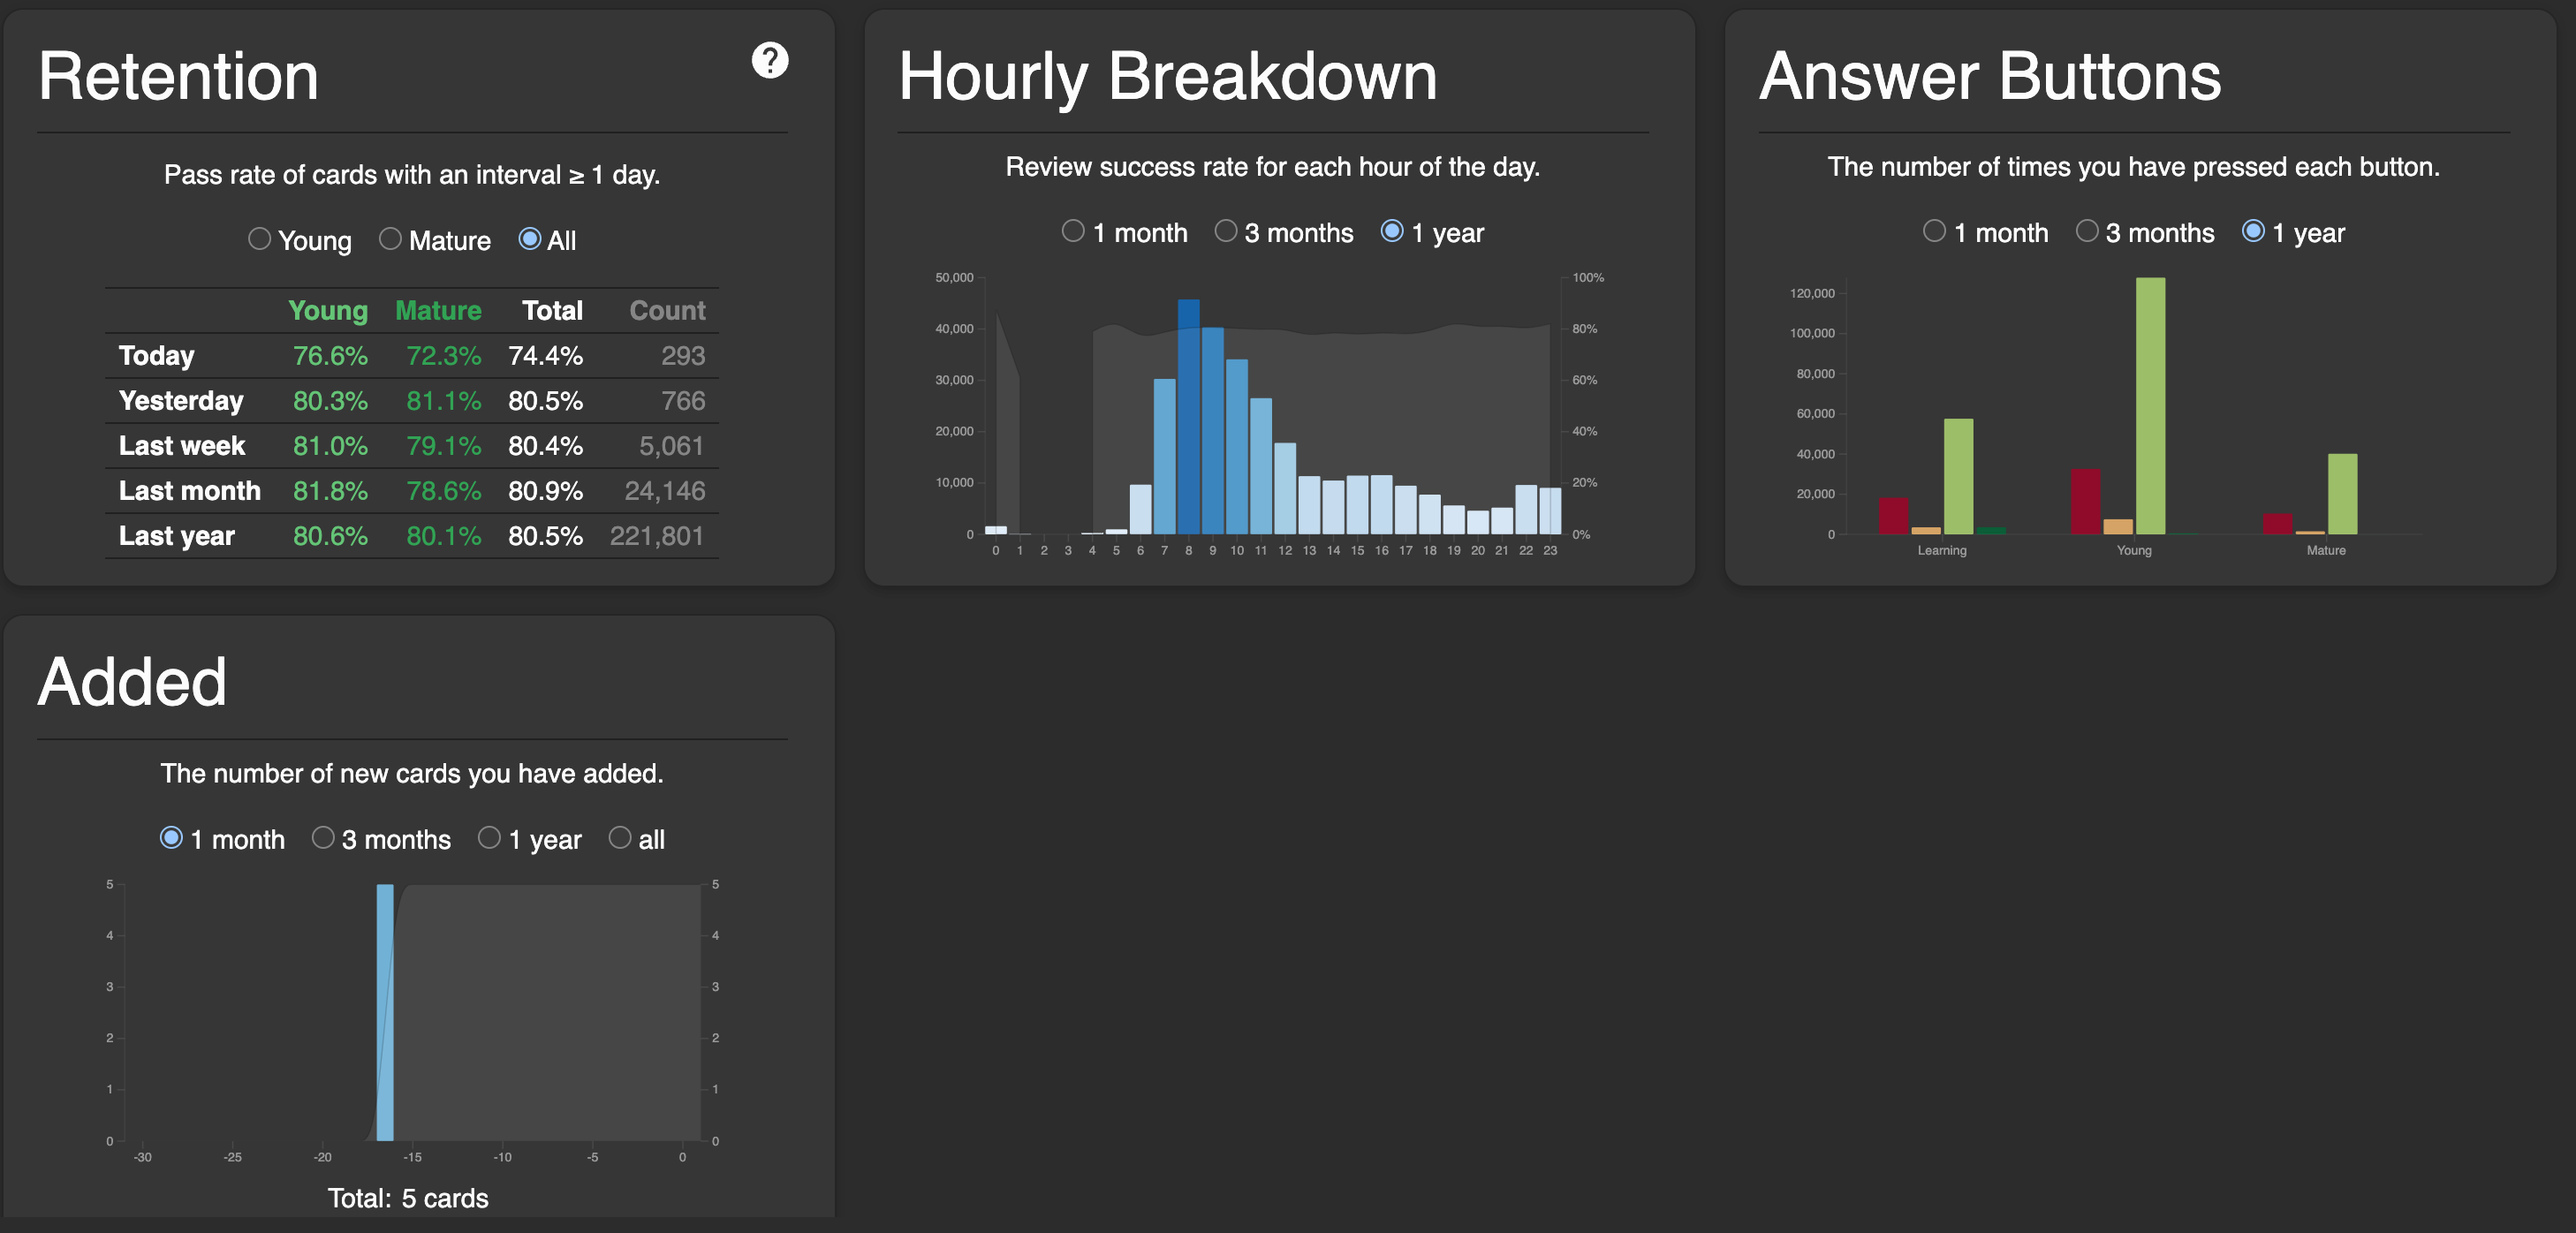Choose 3 months in Hourly Breakdown
The width and height of the screenshot is (2576, 1233).
click(1225, 231)
